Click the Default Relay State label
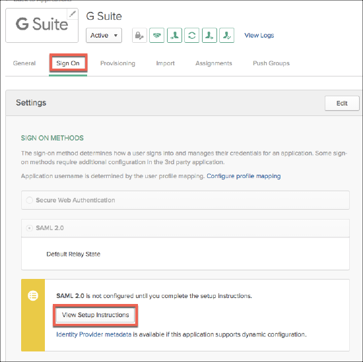This screenshot has height=362, width=363. pos(73,254)
